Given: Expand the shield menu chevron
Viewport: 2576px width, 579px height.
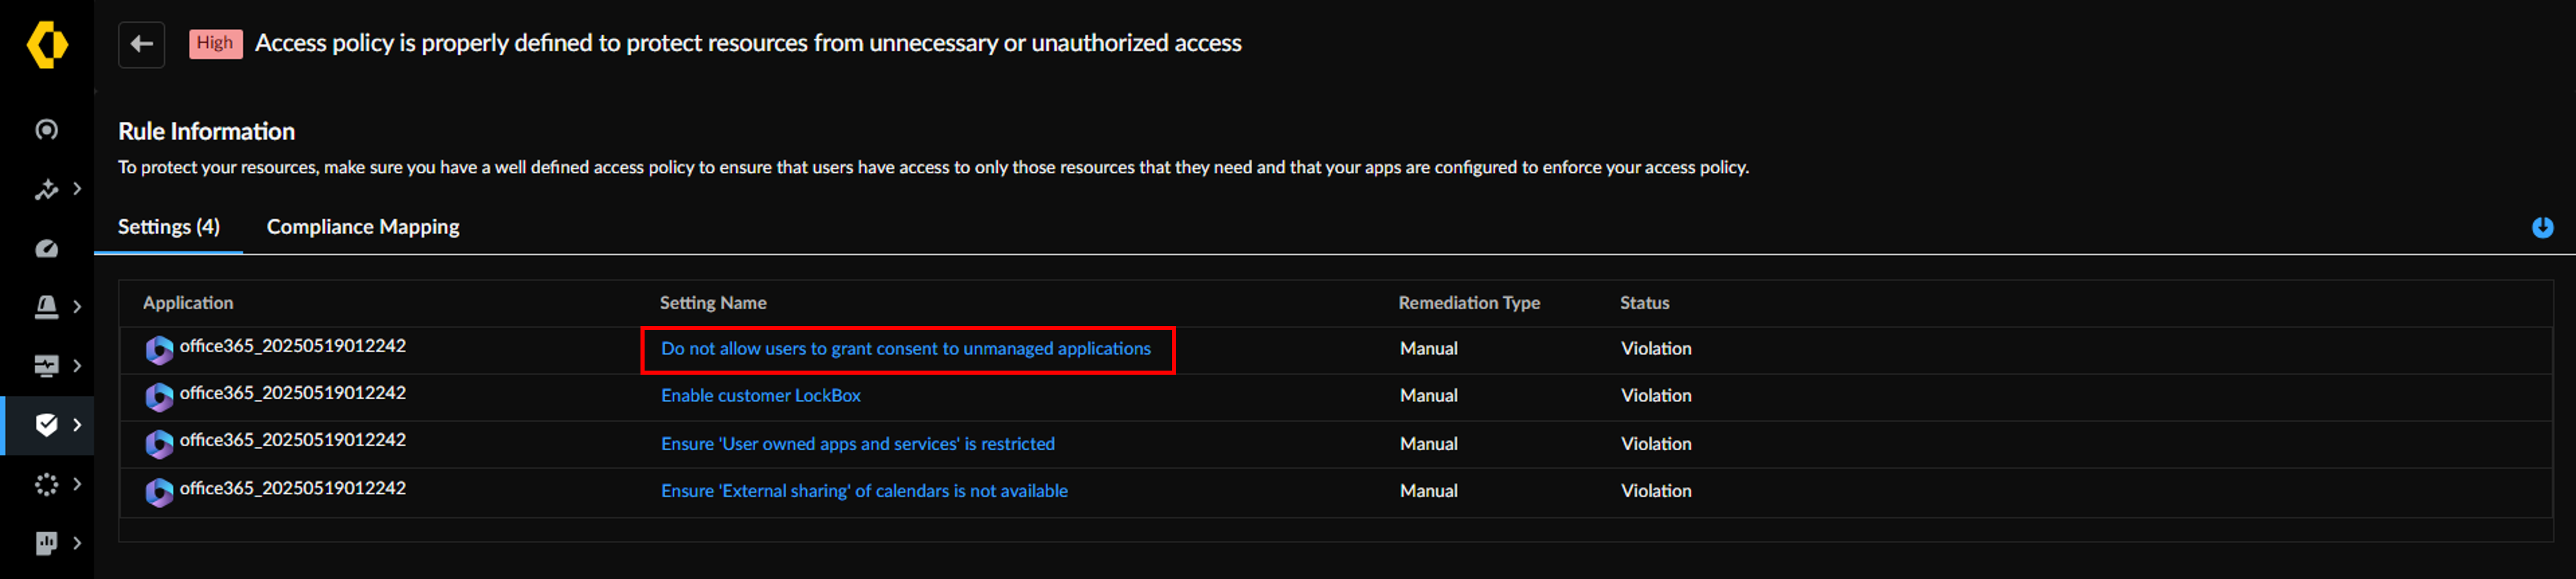Looking at the screenshot, I should click(x=77, y=425).
